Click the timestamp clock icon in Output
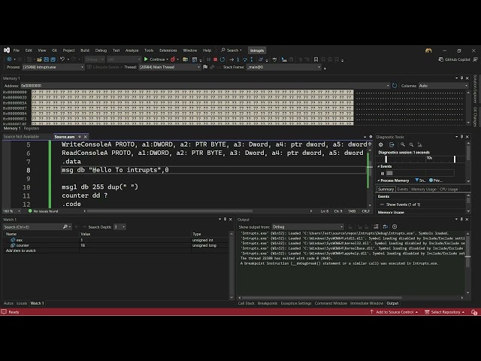The image size is (481, 361). click(x=395, y=226)
